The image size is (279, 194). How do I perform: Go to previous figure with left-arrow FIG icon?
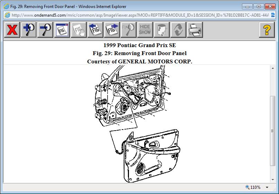(x=95, y=30)
